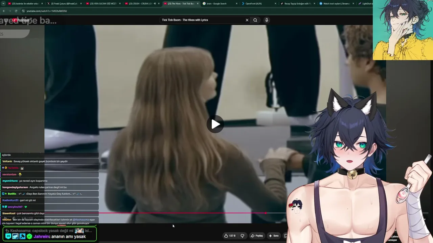This screenshot has width=433, height=243.
Task: Click chat username BotRix
Action: [x=12, y=194]
